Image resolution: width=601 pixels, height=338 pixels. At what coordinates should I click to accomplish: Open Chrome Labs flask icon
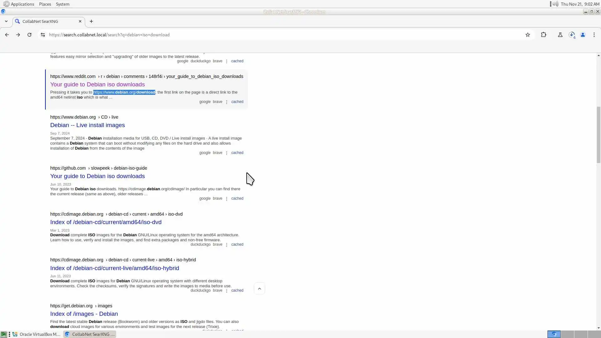560,35
